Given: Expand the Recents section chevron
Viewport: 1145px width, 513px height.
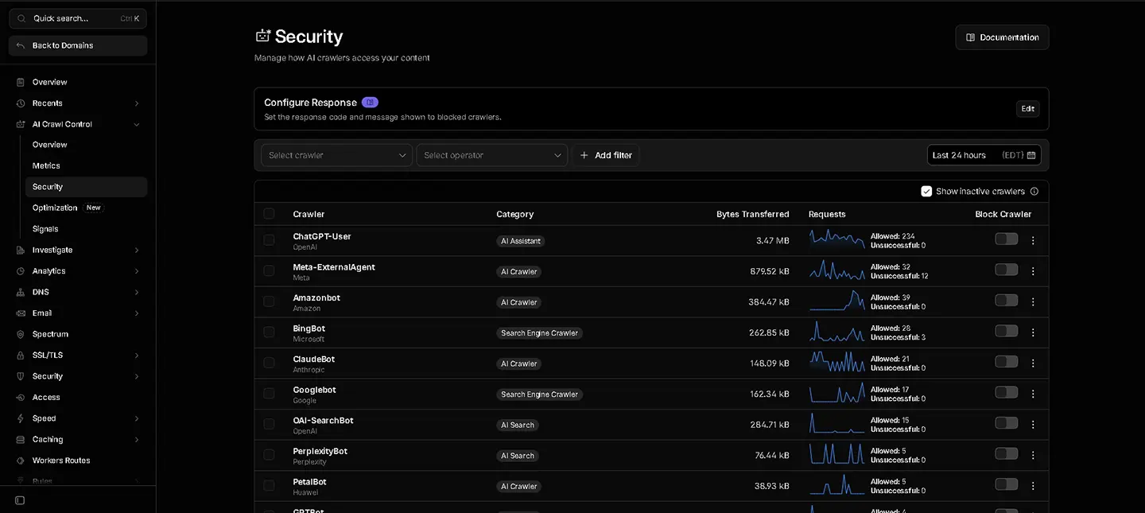Looking at the screenshot, I should tap(137, 103).
